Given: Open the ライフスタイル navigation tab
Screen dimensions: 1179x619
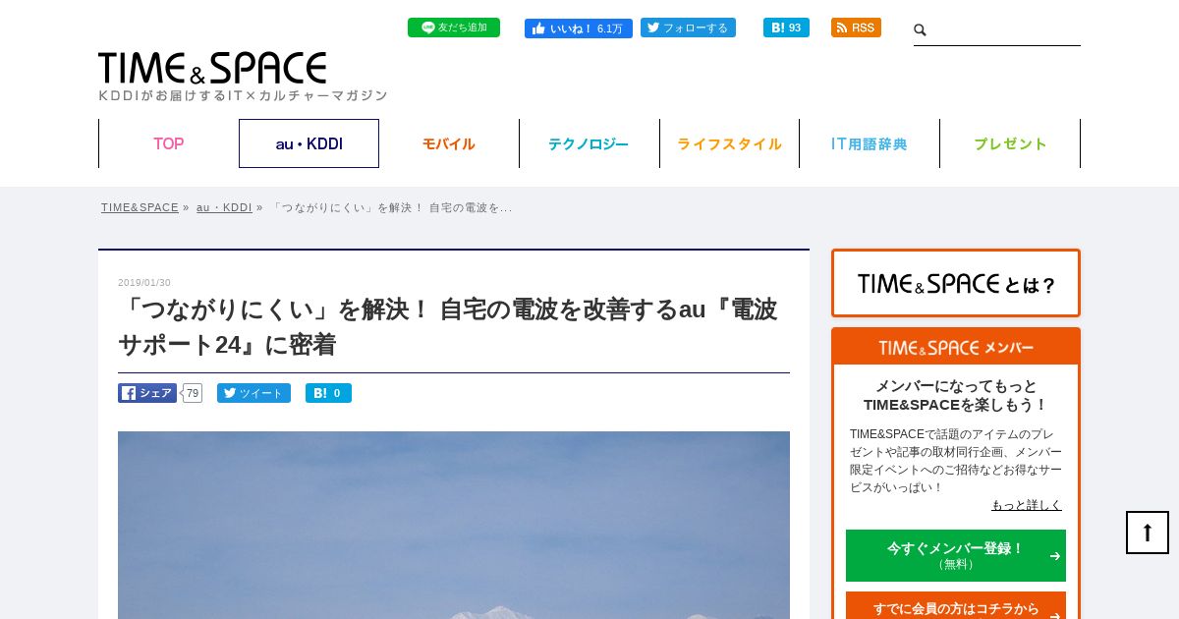Looking at the screenshot, I should tap(729, 143).
